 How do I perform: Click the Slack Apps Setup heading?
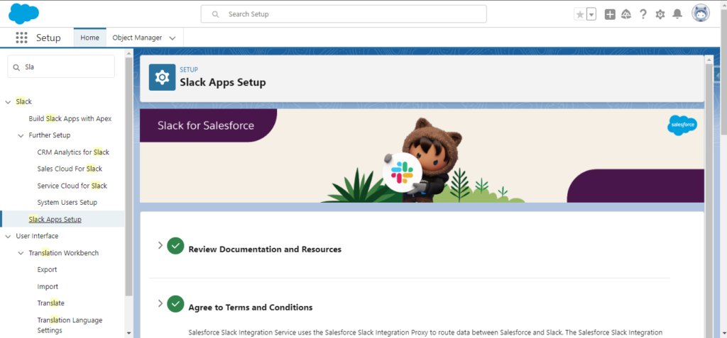click(x=223, y=83)
